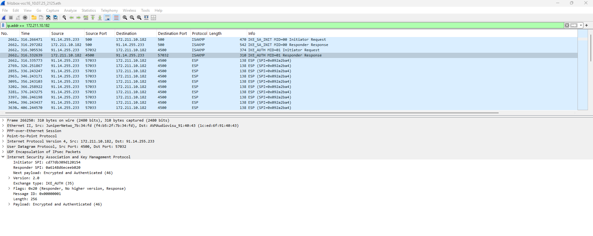Clear the display filter
The image size is (593, 236).
point(567,25)
